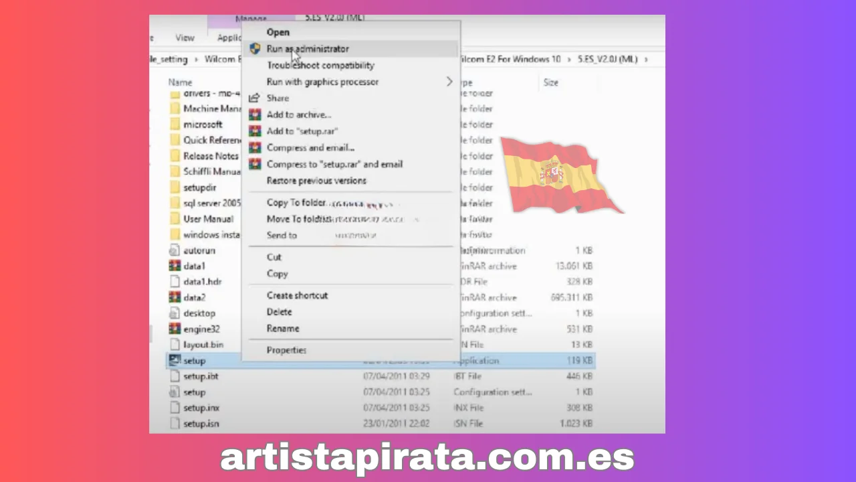
Task: Click the autorun file icon
Action: click(x=175, y=250)
